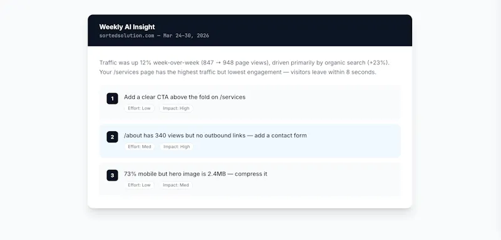Click the number 2 badge icon
This screenshot has width=501, height=240.
tap(112, 137)
